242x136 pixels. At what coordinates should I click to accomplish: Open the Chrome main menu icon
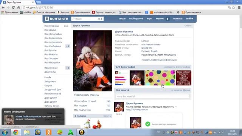(239, 8)
